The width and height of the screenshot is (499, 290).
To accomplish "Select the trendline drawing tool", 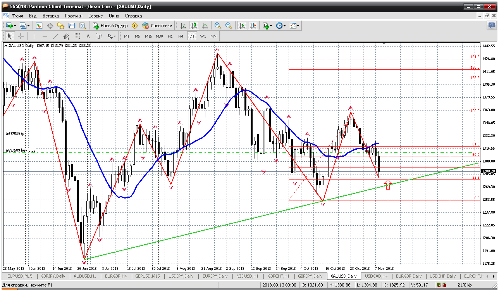I will [x=55, y=36].
